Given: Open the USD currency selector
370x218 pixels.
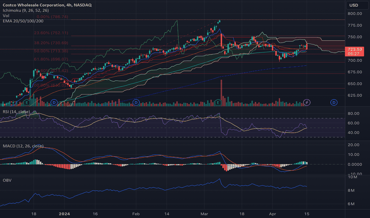Looking at the screenshot, I should pyautogui.click(x=357, y=5).
